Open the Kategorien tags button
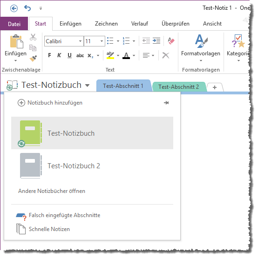Viewport: 258px width, 258px height. pyautogui.click(x=238, y=48)
